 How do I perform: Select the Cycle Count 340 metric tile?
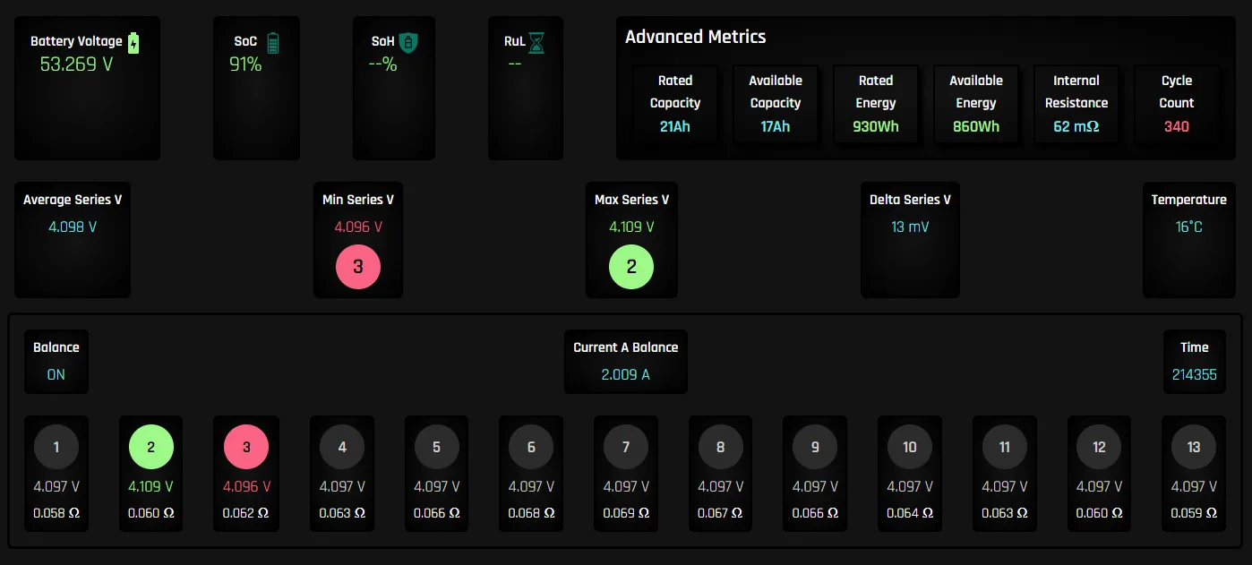click(1177, 104)
